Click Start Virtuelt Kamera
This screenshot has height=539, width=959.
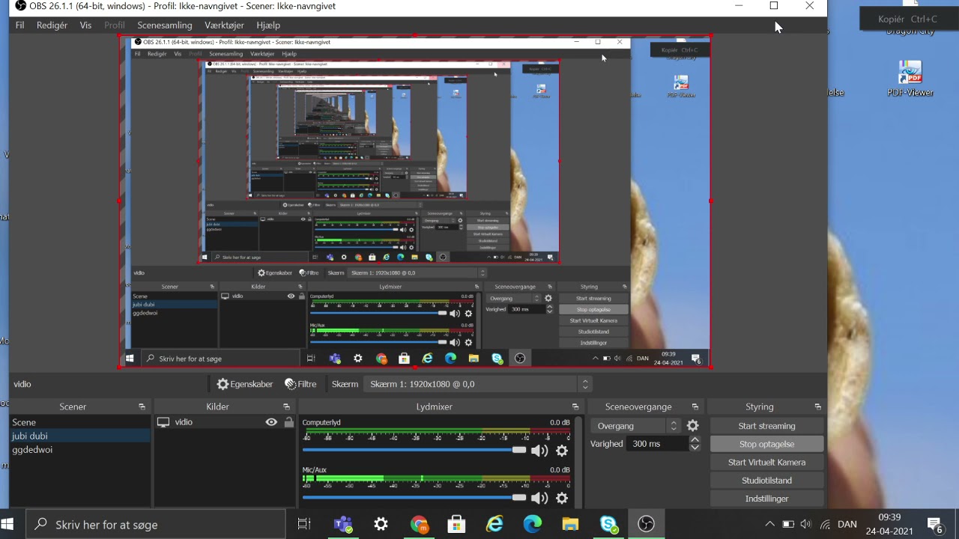766,462
